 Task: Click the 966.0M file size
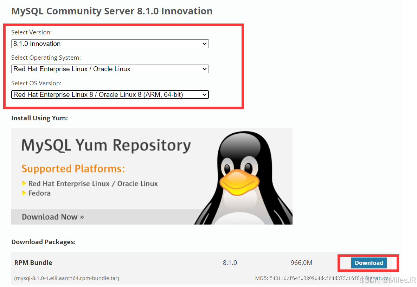click(x=301, y=262)
